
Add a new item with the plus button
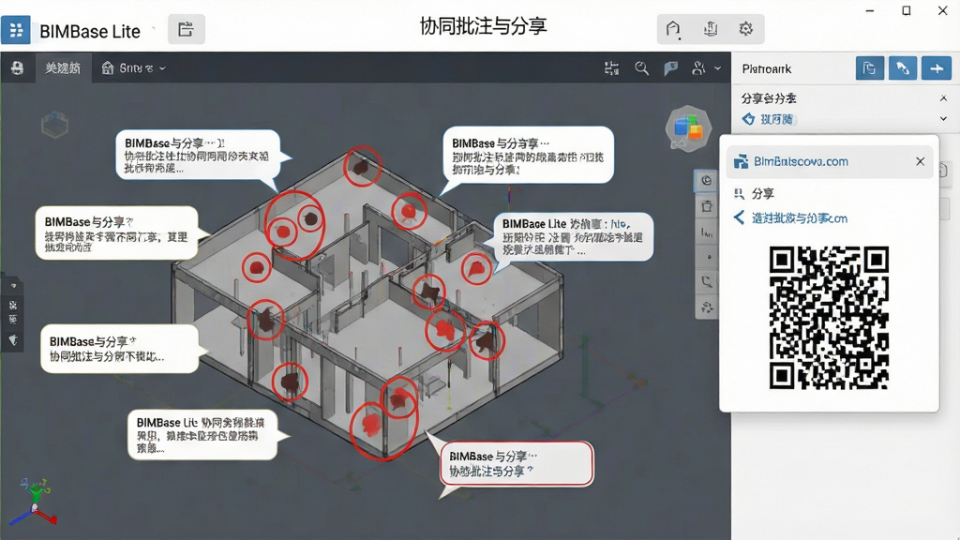937,68
